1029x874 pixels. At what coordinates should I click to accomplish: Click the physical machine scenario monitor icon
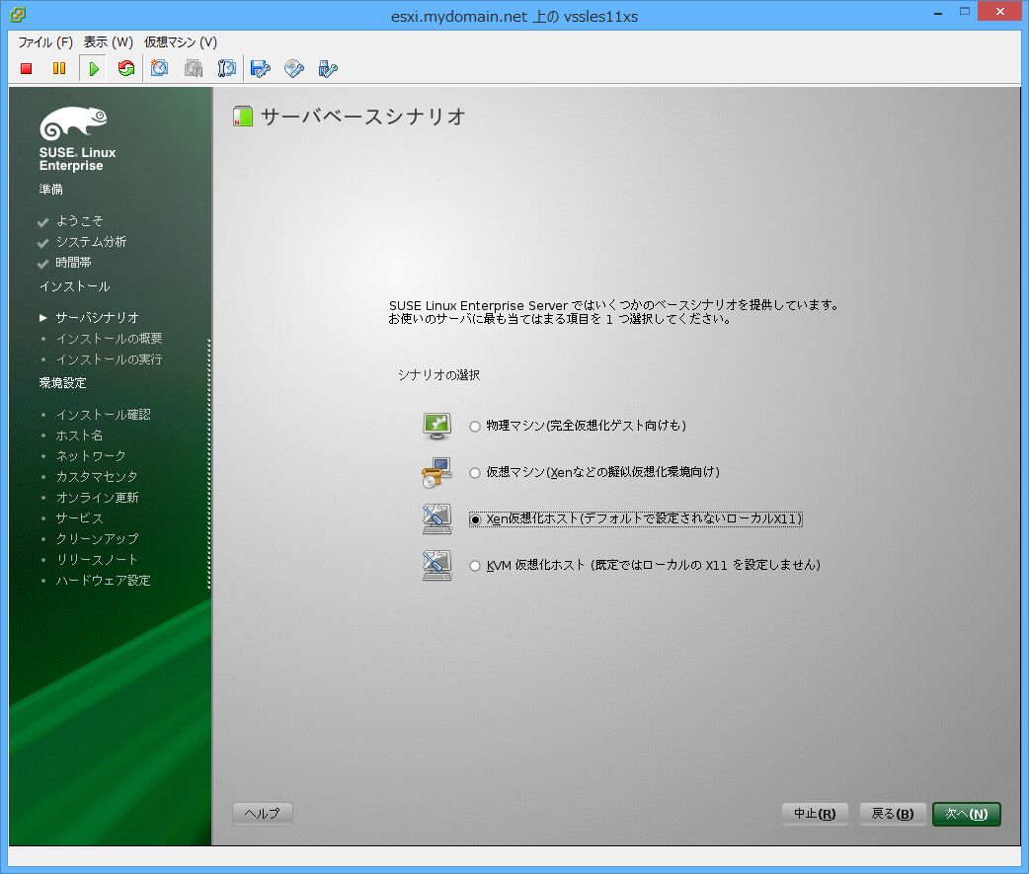click(x=436, y=426)
